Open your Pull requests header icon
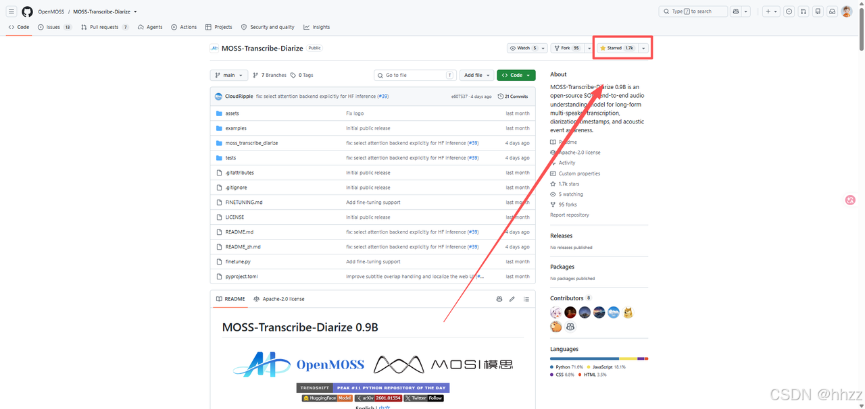Image resolution: width=865 pixels, height=409 pixels. coord(804,11)
